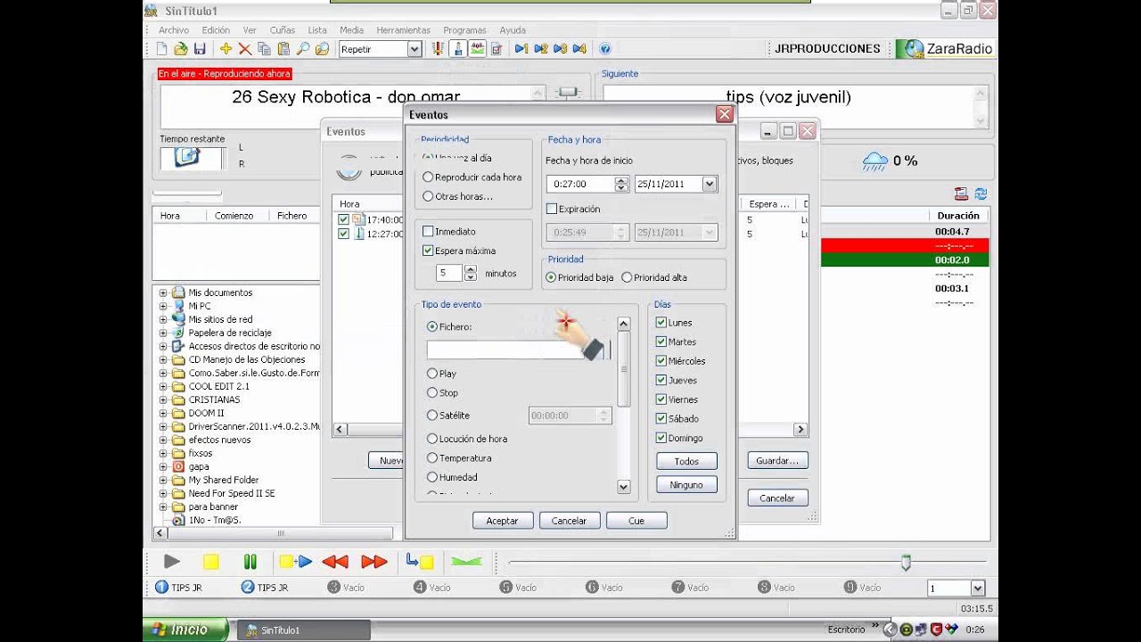The image size is (1141, 642).
Task: Open the Player 2 auxiliary icon
Action: coord(541,49)
